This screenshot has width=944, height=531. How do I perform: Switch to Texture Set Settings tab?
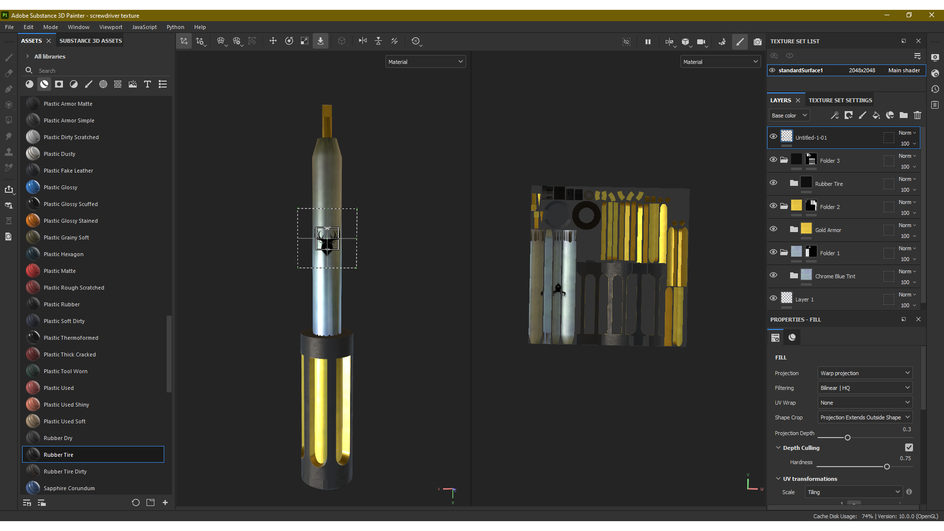[840, 100]
